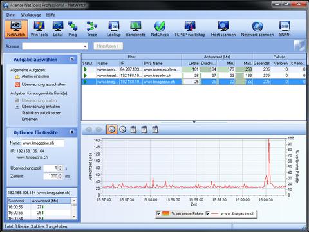Open the Lokal info tool
The width and height of the screenshot is (309, 232).
point(58,29)
